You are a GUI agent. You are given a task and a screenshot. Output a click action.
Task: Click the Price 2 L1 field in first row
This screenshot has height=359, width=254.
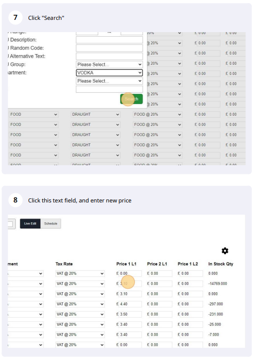pos(161,274)
